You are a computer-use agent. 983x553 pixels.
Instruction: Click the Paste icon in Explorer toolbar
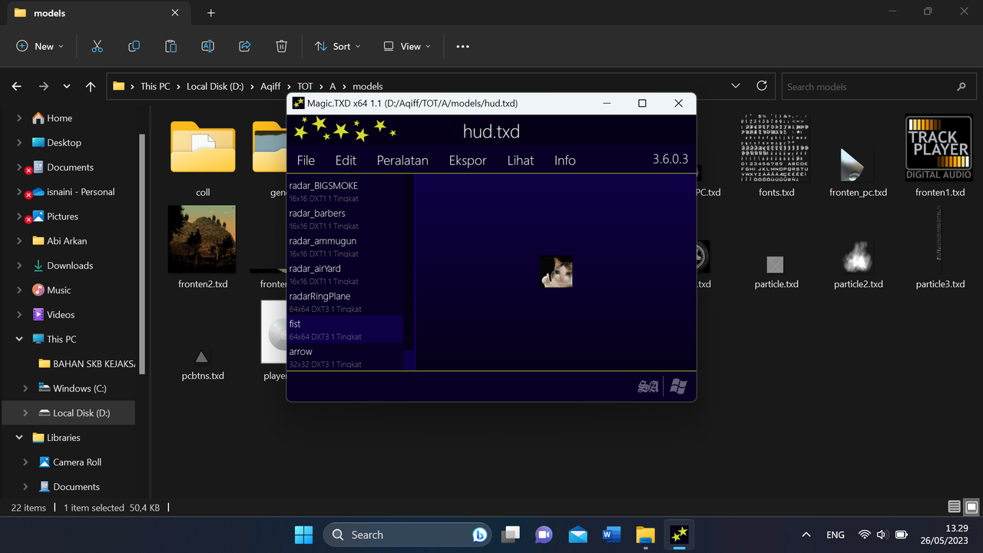pos(170,46)
